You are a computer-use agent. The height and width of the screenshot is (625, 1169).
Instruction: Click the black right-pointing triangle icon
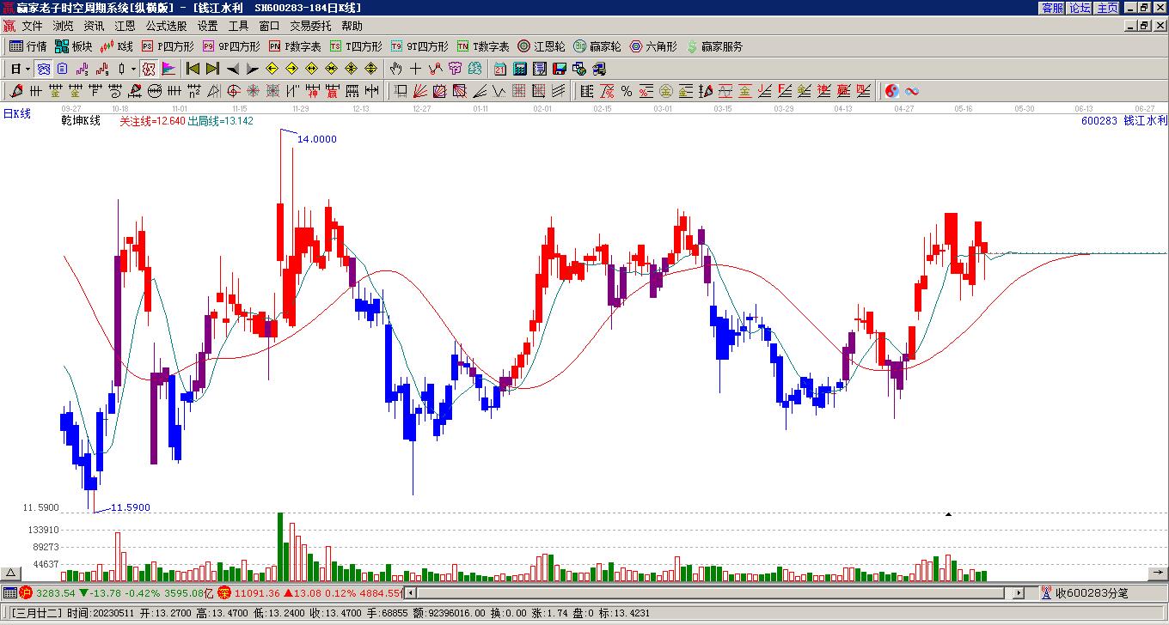(252, 69)
